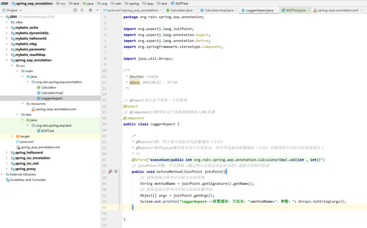Hide the Project panel with minus icon
Image resolution: width=367 pixels, height=228 pixels.
pos(97,10)
